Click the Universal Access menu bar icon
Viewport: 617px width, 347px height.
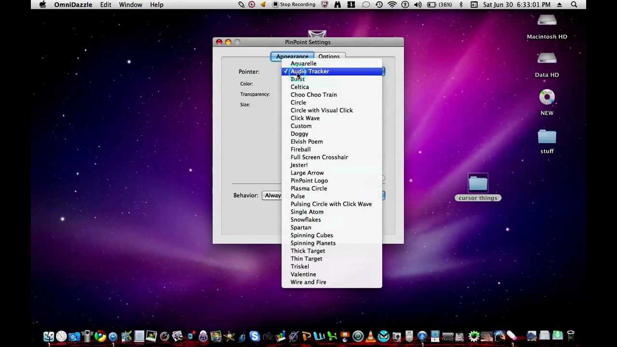click(405, 4)
